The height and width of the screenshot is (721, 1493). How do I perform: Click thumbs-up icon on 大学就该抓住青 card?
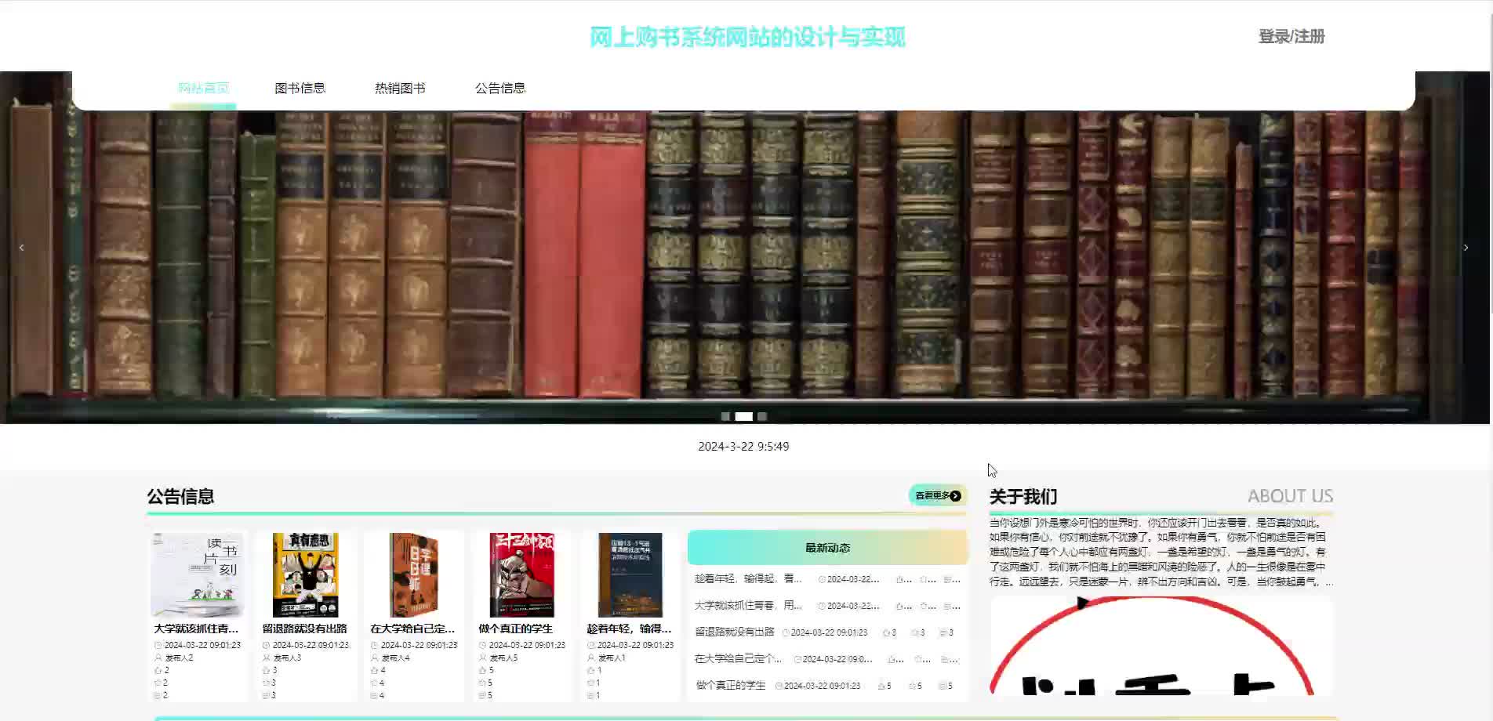[x=158, y=670]
